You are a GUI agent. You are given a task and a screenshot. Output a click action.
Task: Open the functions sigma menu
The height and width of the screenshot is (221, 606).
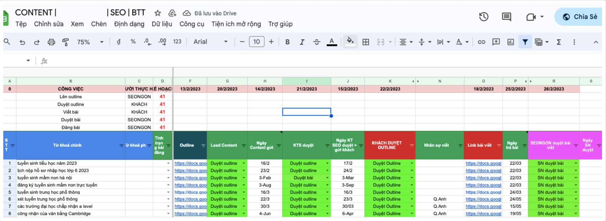pyautogui.click(x=559, y=42)
